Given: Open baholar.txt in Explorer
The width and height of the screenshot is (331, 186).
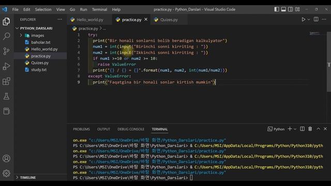Looking at the screenshot, I should click(41, 42).
